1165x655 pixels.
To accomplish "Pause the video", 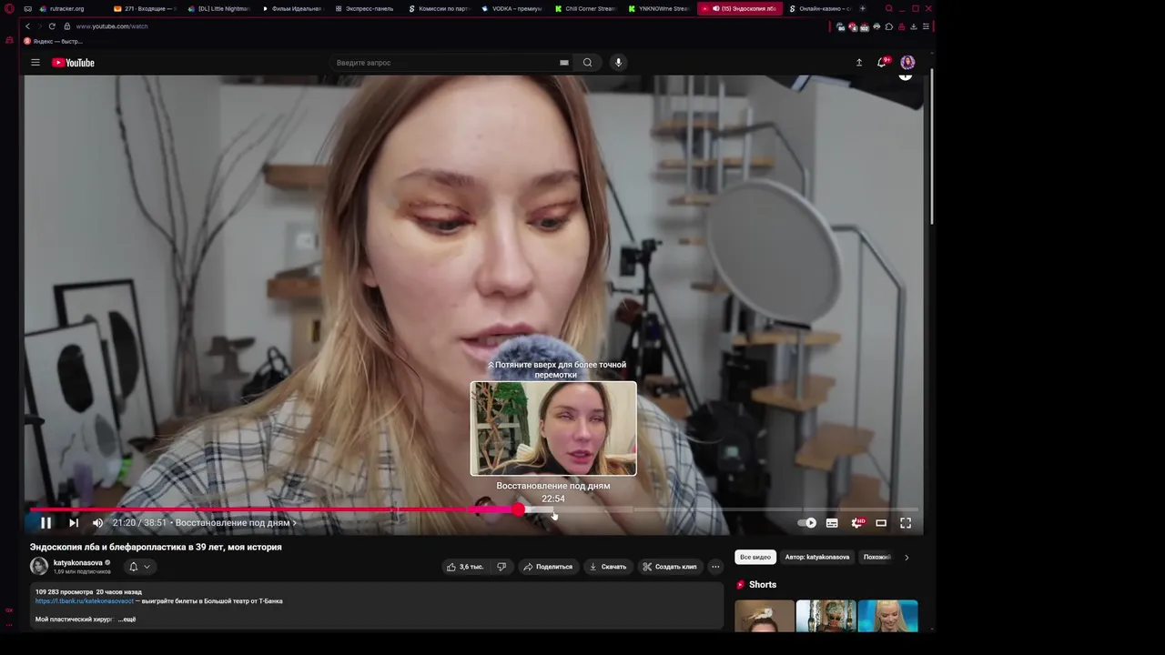I will pyautogui.click(x=46, y=523).
